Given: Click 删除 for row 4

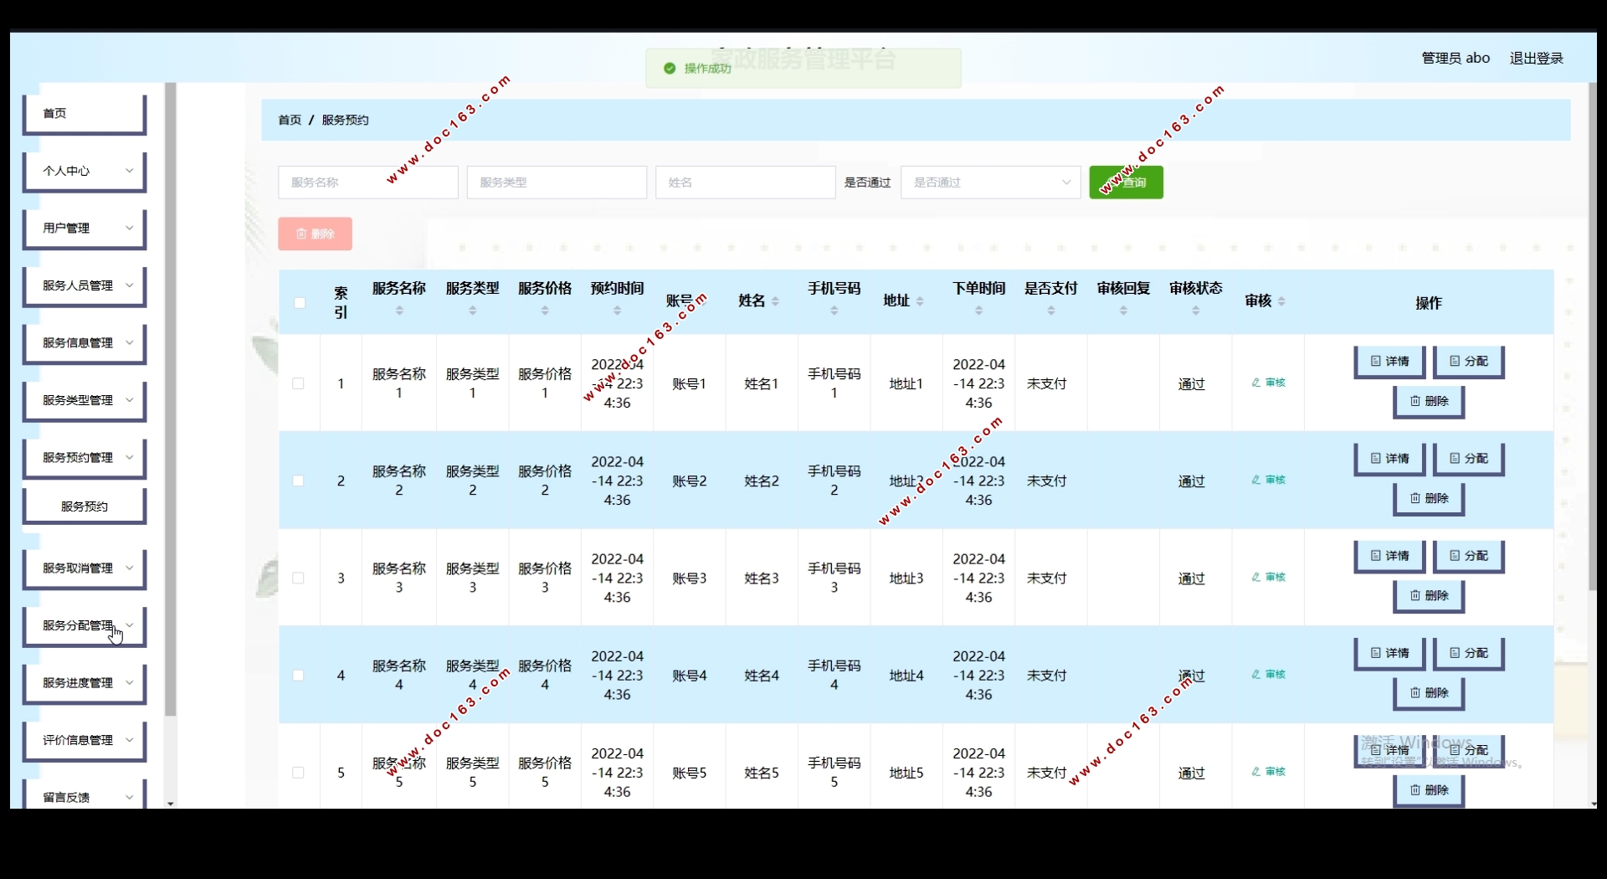Looking at the screenshot, I should pos(1429,693).
